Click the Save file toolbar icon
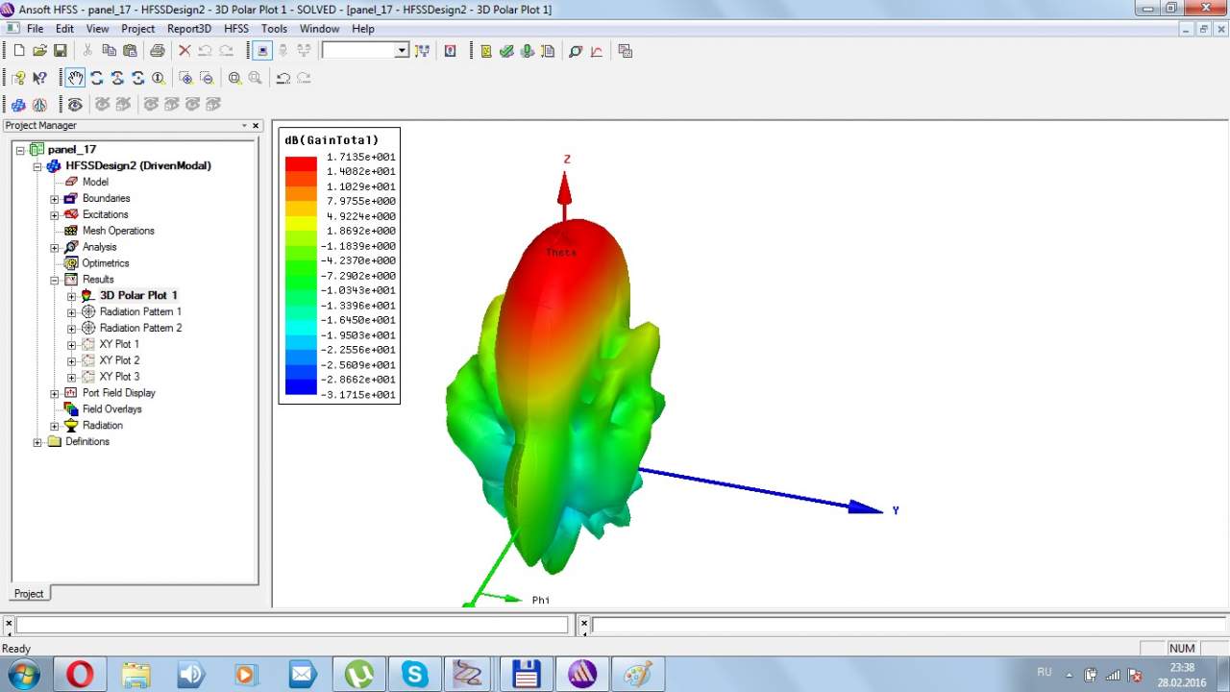 60,51
